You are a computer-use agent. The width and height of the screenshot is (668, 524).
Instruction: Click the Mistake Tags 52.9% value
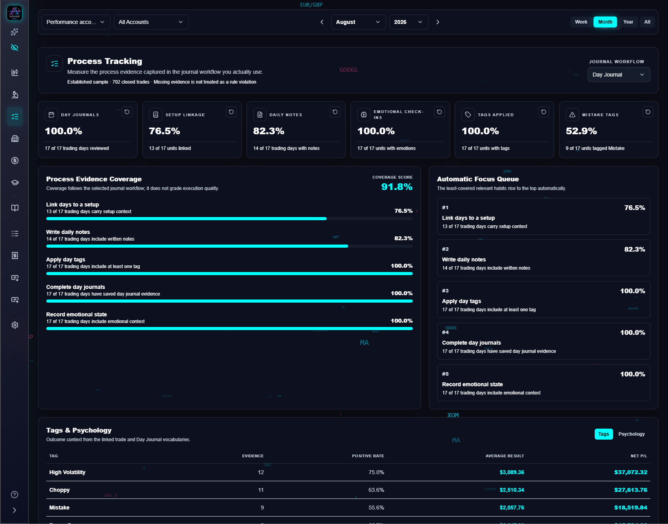point(581,131)
